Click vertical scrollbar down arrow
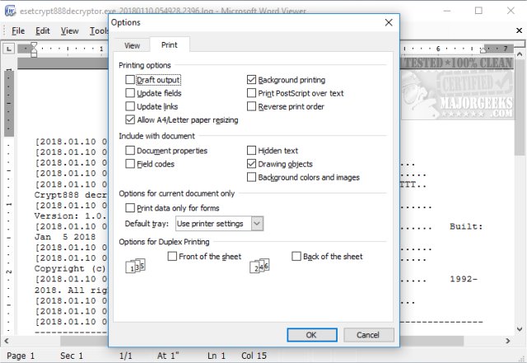This screenshot has height=363, width=527. tap(520, 329)
